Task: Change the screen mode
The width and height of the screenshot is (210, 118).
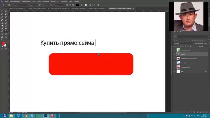Action: 6,49
